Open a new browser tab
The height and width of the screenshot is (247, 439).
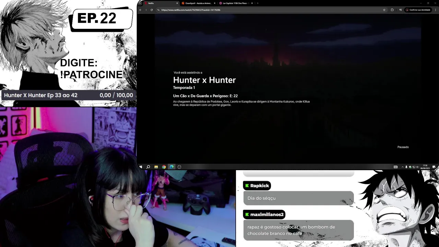[x=258, y=3]
